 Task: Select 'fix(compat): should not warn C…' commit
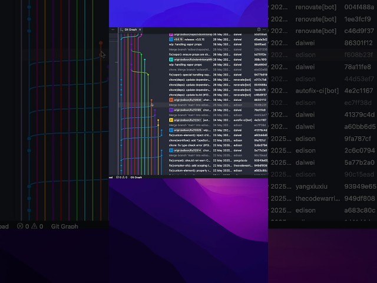click(190, 160)
